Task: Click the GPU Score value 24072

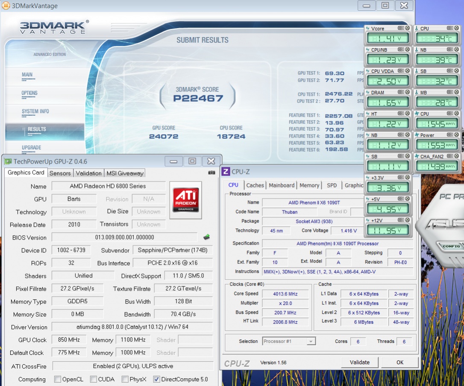Action: coord(164,136)
